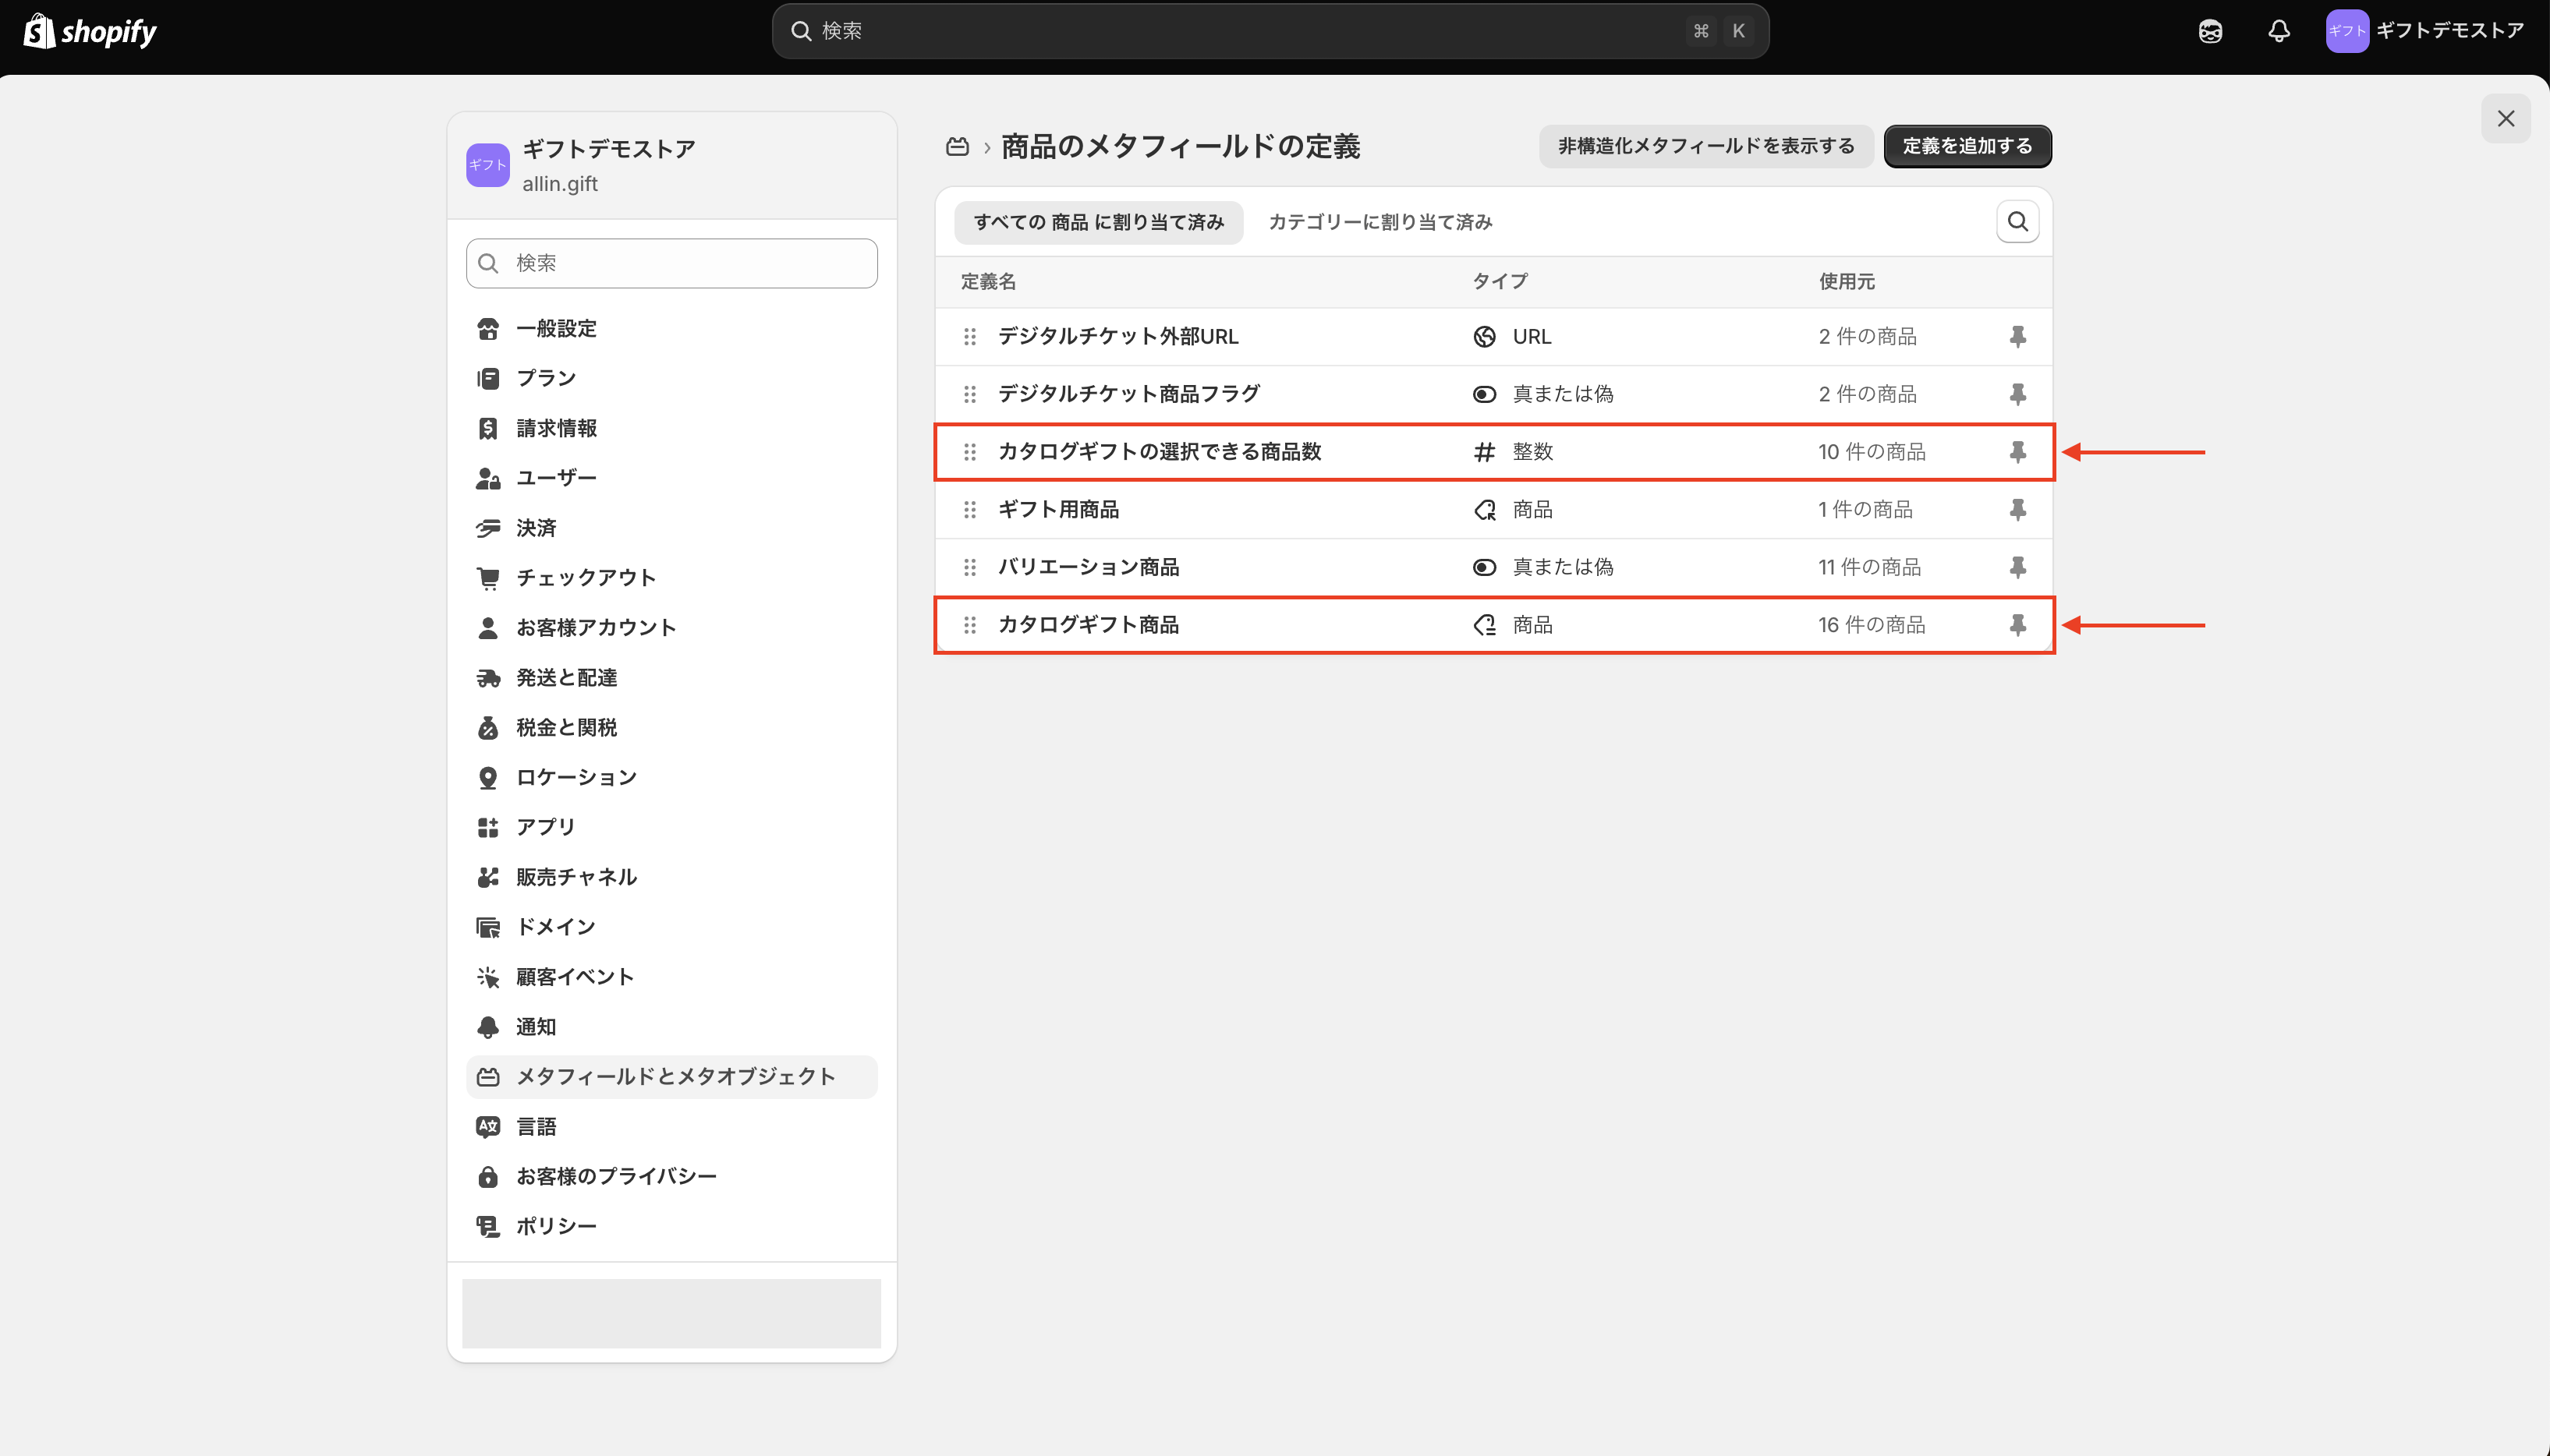This screenshot has width=2550, height=1456.
Task: Toggle pin for デジタルチケット外部URL
Action: pyautogui.click(x=2017, y=337)
